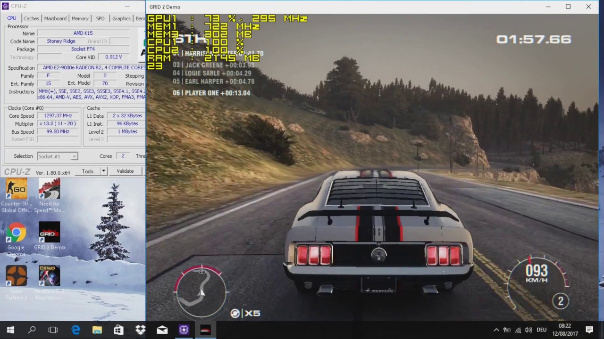Open the Tools button in CPU-Z
Screen dimensions: 604x339
coord(88,171)
